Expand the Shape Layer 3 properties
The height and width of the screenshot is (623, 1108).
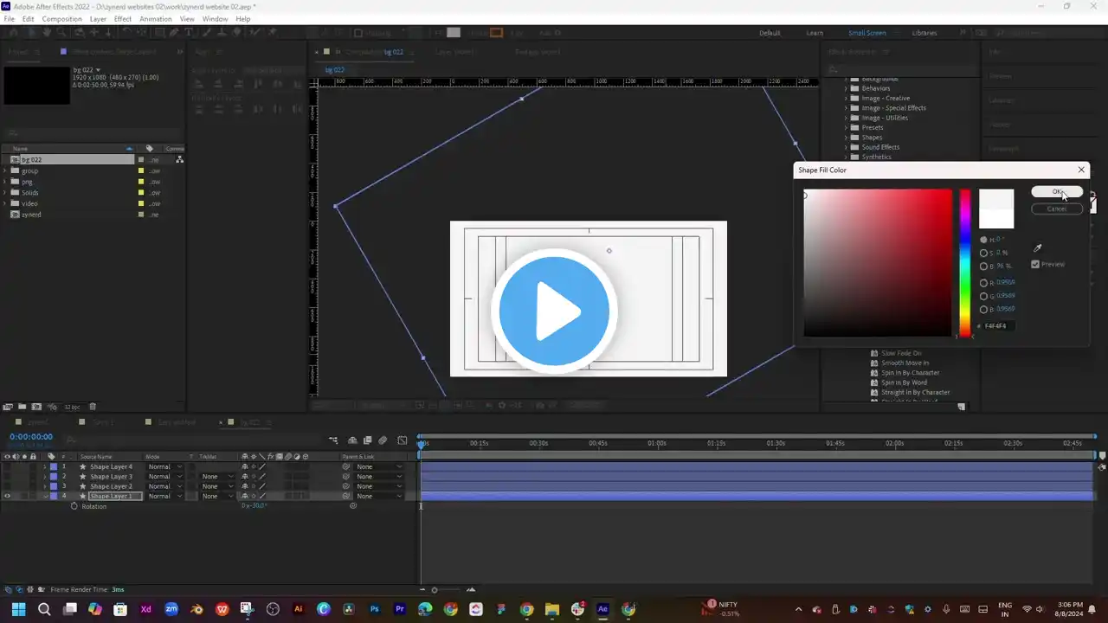coord(45,477)
